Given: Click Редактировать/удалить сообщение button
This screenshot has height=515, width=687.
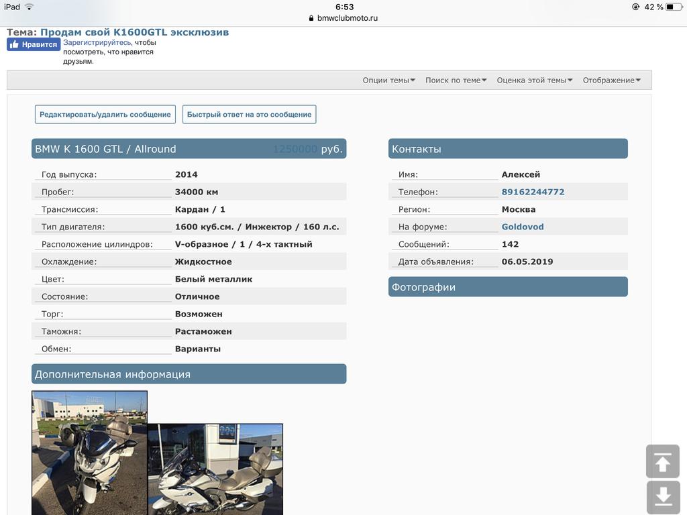Looking at the screenshot, I should [105, 115].
